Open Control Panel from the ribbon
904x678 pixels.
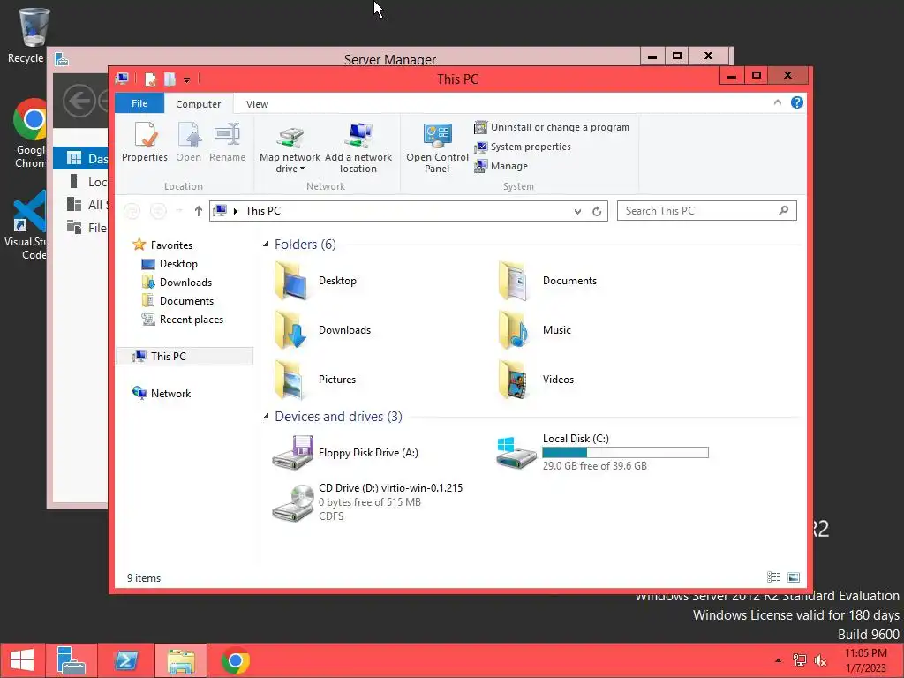click(437, 148)
